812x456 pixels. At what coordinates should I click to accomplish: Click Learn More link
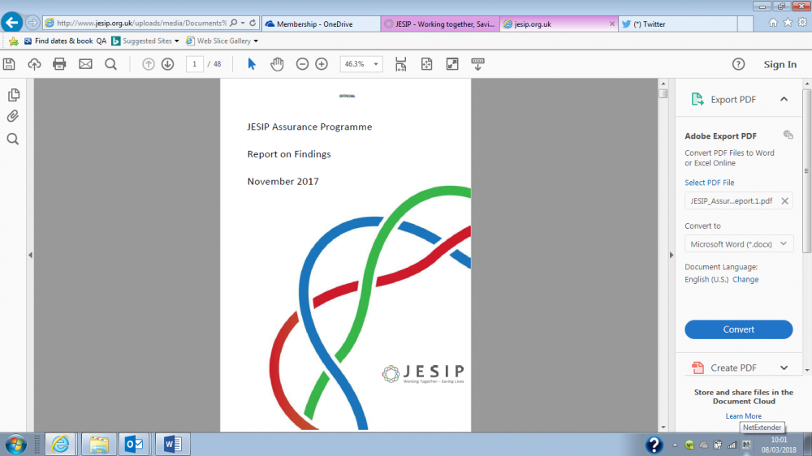(x=743, y=415)
